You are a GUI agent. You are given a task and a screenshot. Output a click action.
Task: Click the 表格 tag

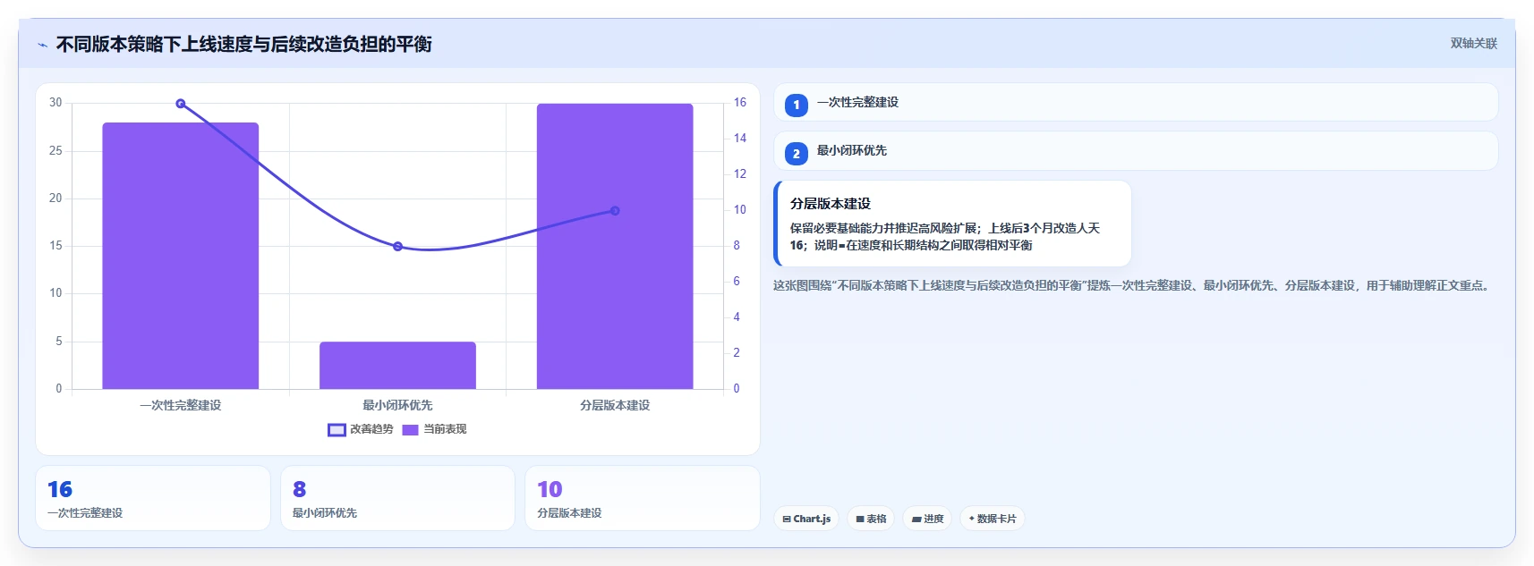tap(871, 519)
